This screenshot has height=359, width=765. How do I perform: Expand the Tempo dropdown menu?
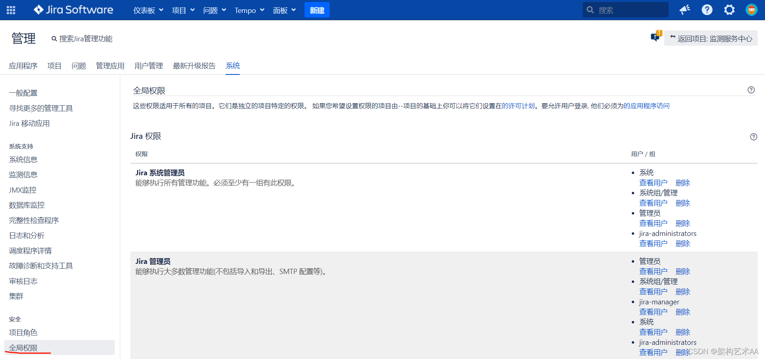click(249, 10)
